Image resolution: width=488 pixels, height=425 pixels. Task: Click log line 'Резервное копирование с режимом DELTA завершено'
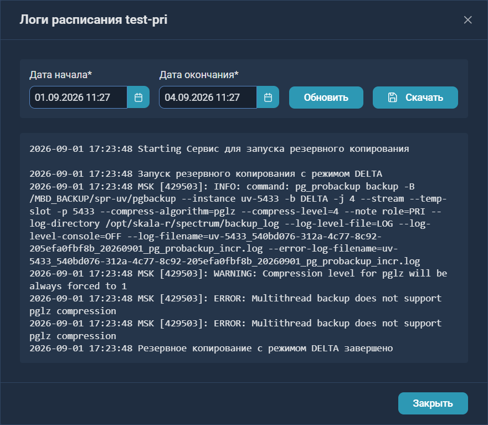pyautogui.click(x=211, y=348)
